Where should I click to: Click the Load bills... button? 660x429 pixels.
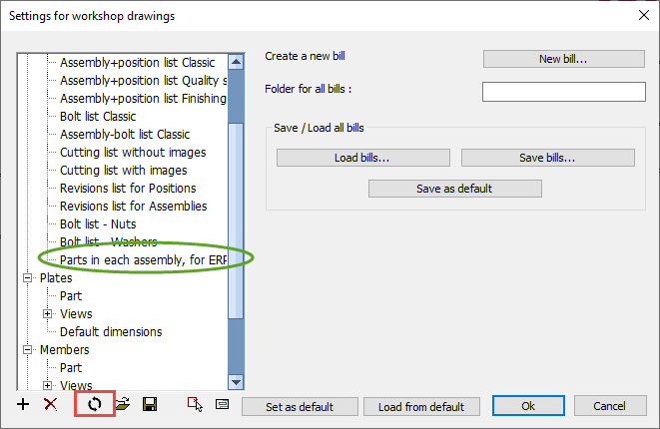362,158
